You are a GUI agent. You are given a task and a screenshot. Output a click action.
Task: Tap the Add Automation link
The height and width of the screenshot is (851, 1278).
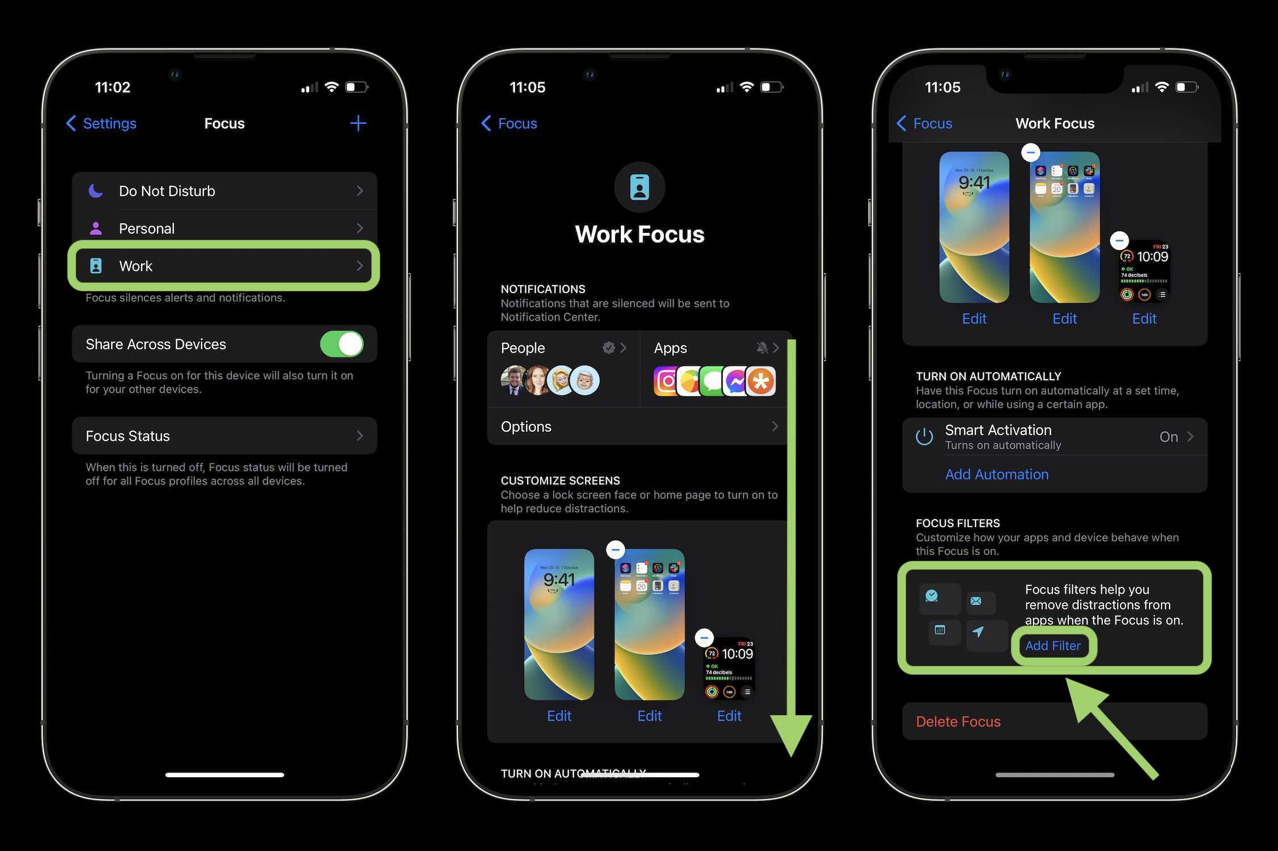pos(996,473)
